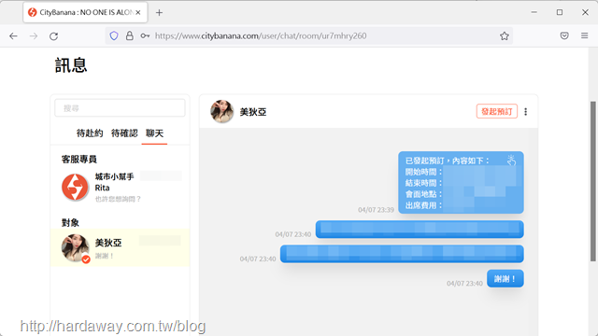Bookmark this page with the star
Screen dimensions: 598x336
(x=505, y=35)
